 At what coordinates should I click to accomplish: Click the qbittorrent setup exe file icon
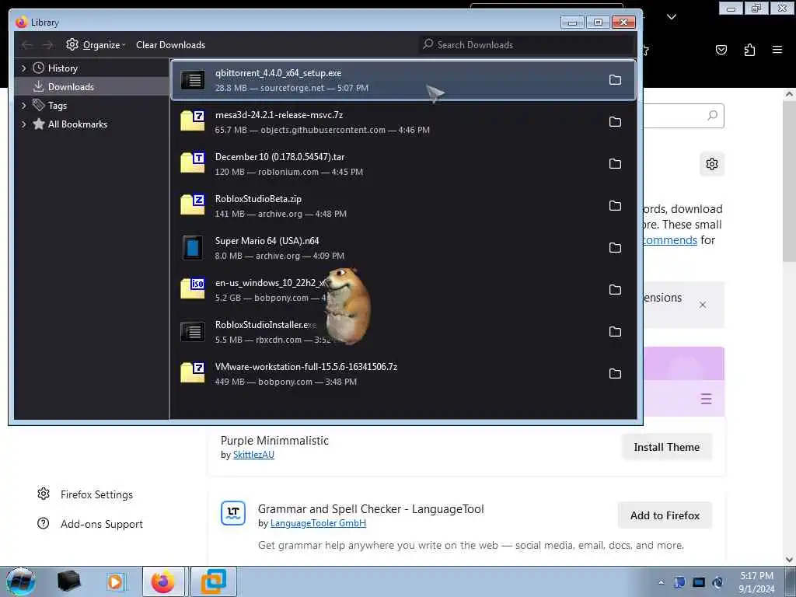coord(193,80)
